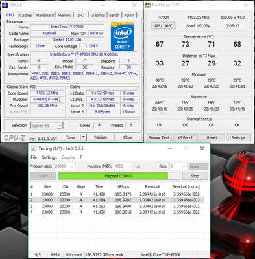
Task: Open the Settings menu in LinX
Action: 49,157
